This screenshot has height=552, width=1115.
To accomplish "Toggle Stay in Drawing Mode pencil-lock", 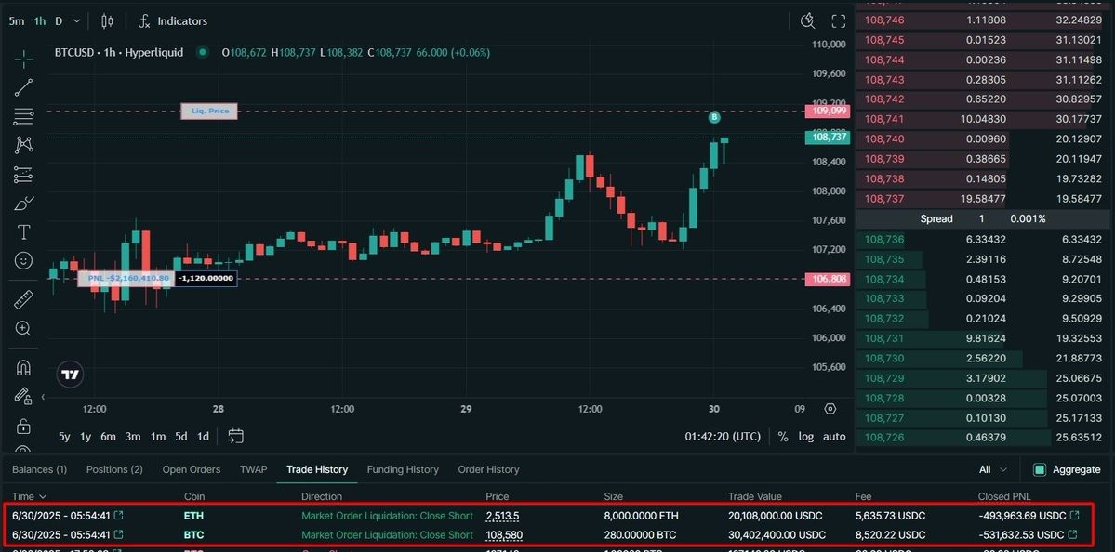I will (23, 396).
